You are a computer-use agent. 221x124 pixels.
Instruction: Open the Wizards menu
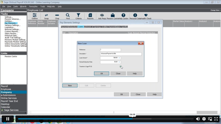tap(23, 6)
